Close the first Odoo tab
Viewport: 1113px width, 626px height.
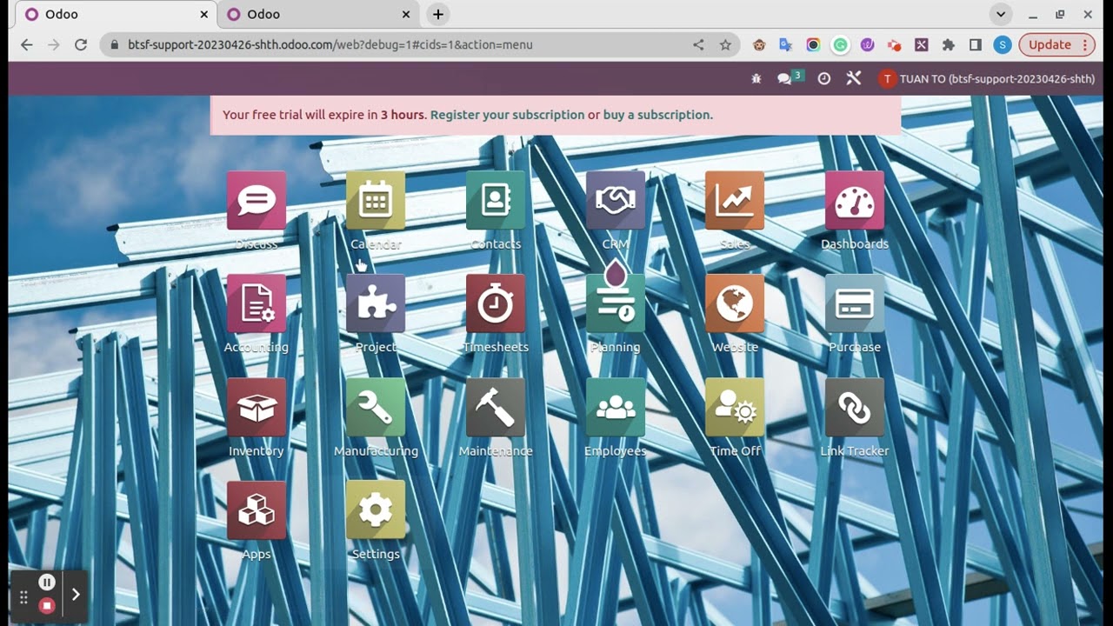tap(204, 15)
